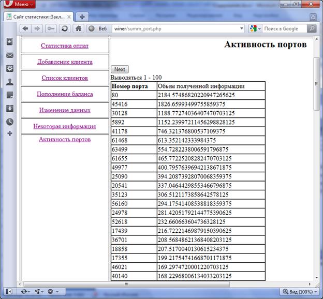
Task: Click the Home button in the toolbar
Action: (x=78, y=28)
